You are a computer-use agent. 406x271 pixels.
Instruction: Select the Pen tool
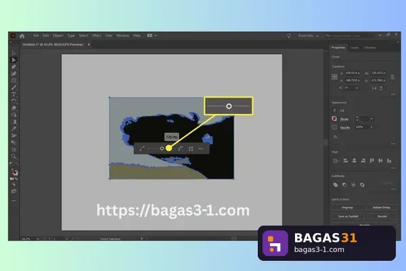pyautogui.click(x=14, y=67)
